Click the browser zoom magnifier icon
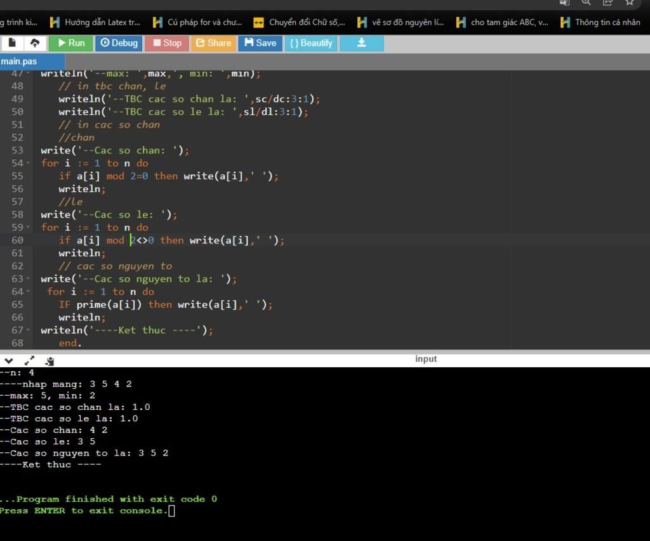This screenshot has height=541, width=650. 586,2
